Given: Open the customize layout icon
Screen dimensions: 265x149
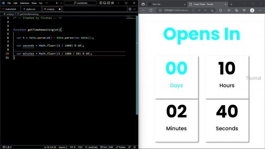Looking at the screenshot, I should 113,3.
